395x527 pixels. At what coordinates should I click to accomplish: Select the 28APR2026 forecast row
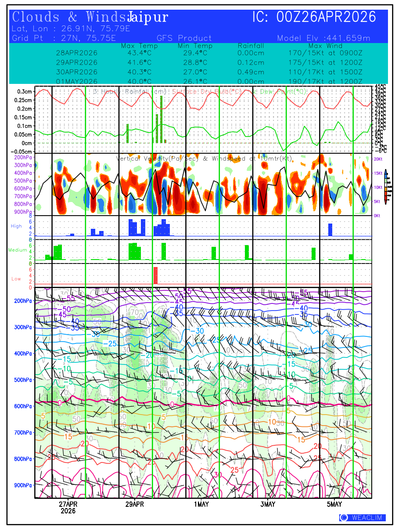[77, 53]
